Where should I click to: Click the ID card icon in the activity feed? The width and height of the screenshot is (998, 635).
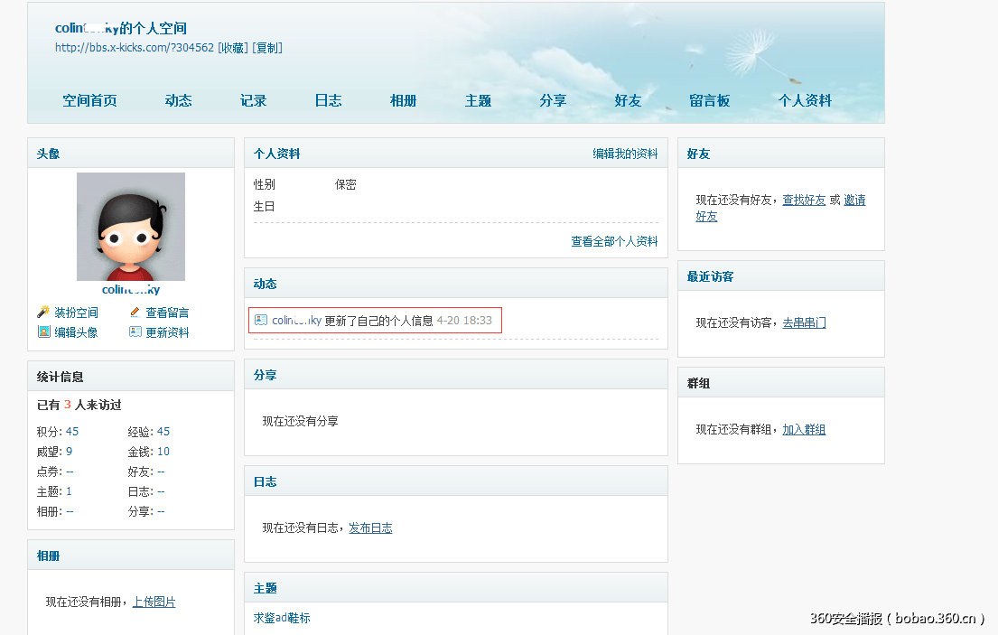(261, 319)
